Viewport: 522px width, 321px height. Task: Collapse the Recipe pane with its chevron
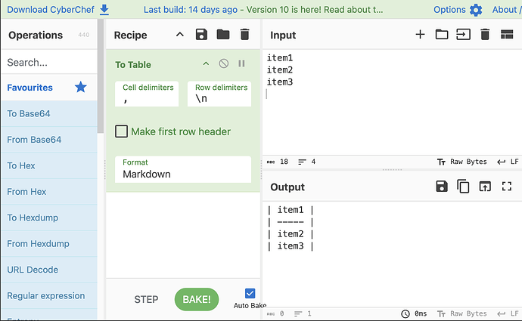[180, 35]
